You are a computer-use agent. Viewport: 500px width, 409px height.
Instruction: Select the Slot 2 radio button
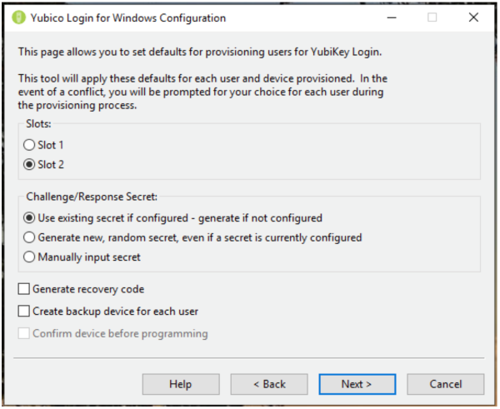(x=30, y=164)
